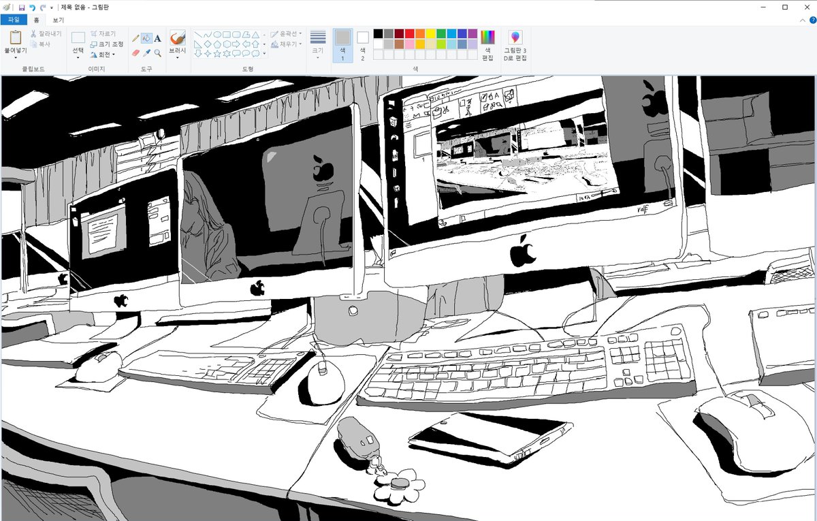Pick the red color swatch
This screenshot has height=521, width=817.
pos(410,33)
